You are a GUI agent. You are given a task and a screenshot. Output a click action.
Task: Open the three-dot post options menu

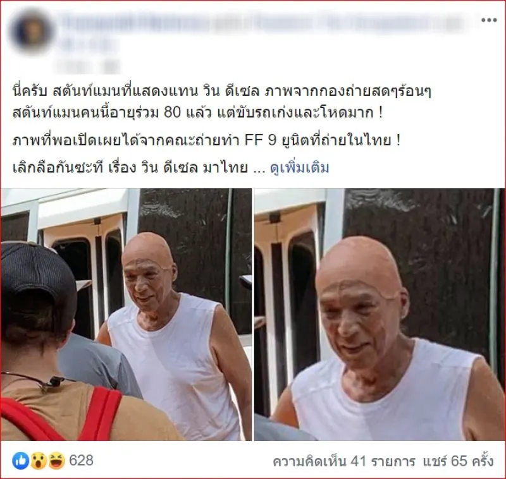pyautogui.click(x=489, y=20)
